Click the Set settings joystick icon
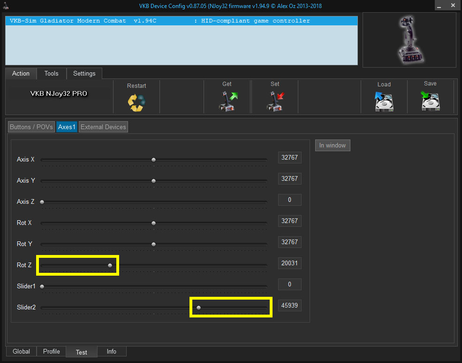 pyautogui.click(x=275, y=101)
